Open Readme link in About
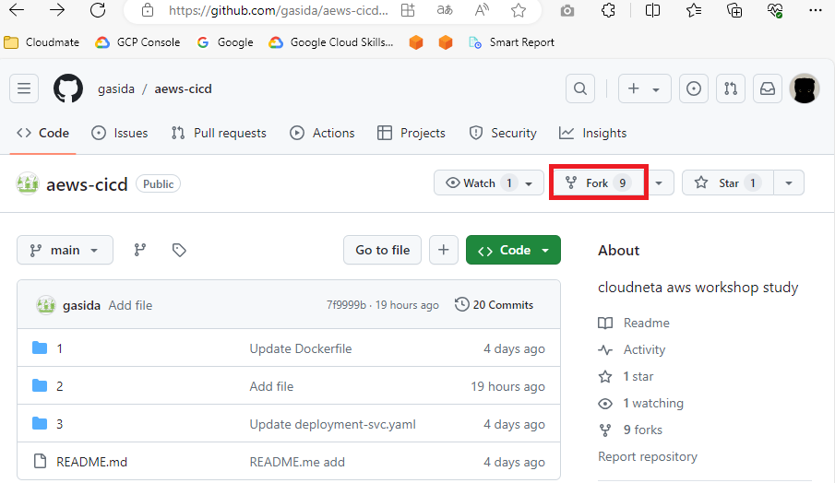 click(x=634, y=323)
